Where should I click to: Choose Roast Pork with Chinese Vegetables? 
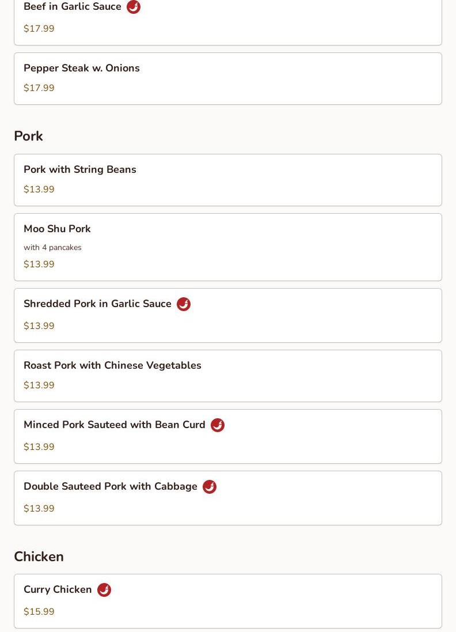[112, 365]
